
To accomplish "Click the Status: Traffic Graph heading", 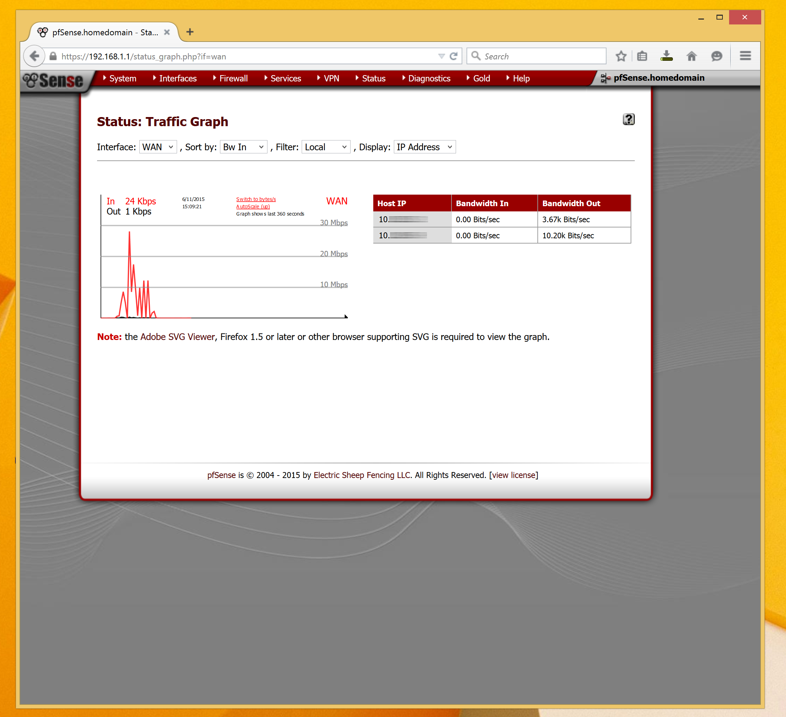I will coord(163,122).
